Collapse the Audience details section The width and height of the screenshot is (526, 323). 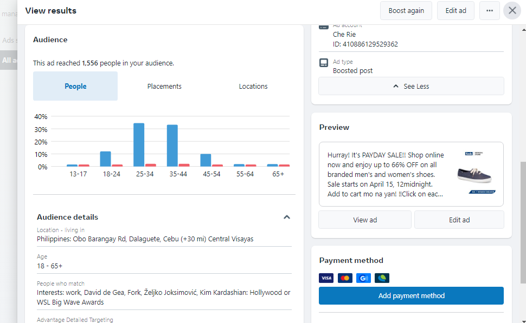[287, 217]
